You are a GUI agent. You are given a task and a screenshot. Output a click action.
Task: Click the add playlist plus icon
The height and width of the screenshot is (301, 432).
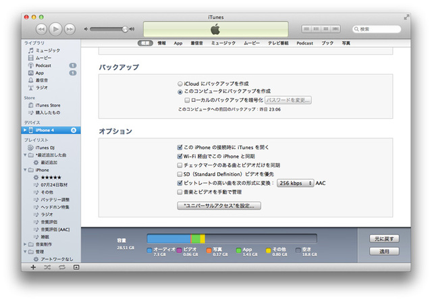(x=32, y=267)
